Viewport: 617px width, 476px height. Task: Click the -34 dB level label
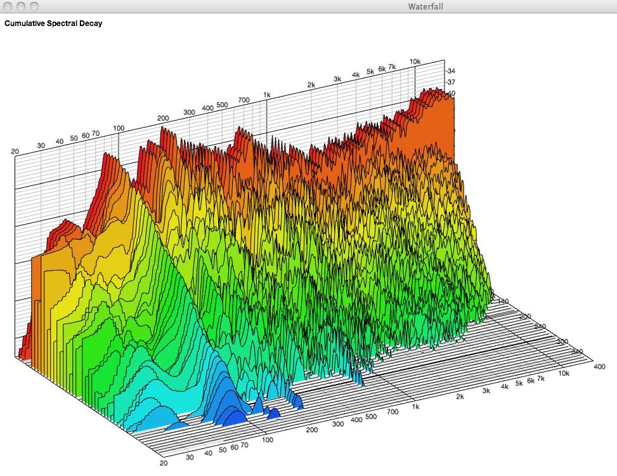click(451, 71)
